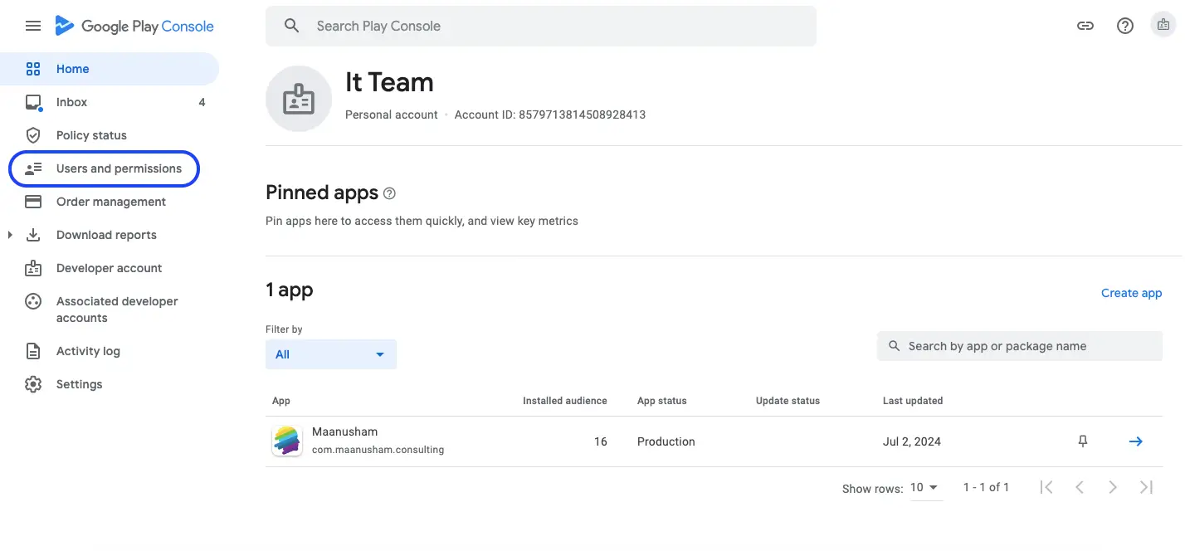Click the Create app link
The width and height of the screenshot is (1185, 551).
1131,293
